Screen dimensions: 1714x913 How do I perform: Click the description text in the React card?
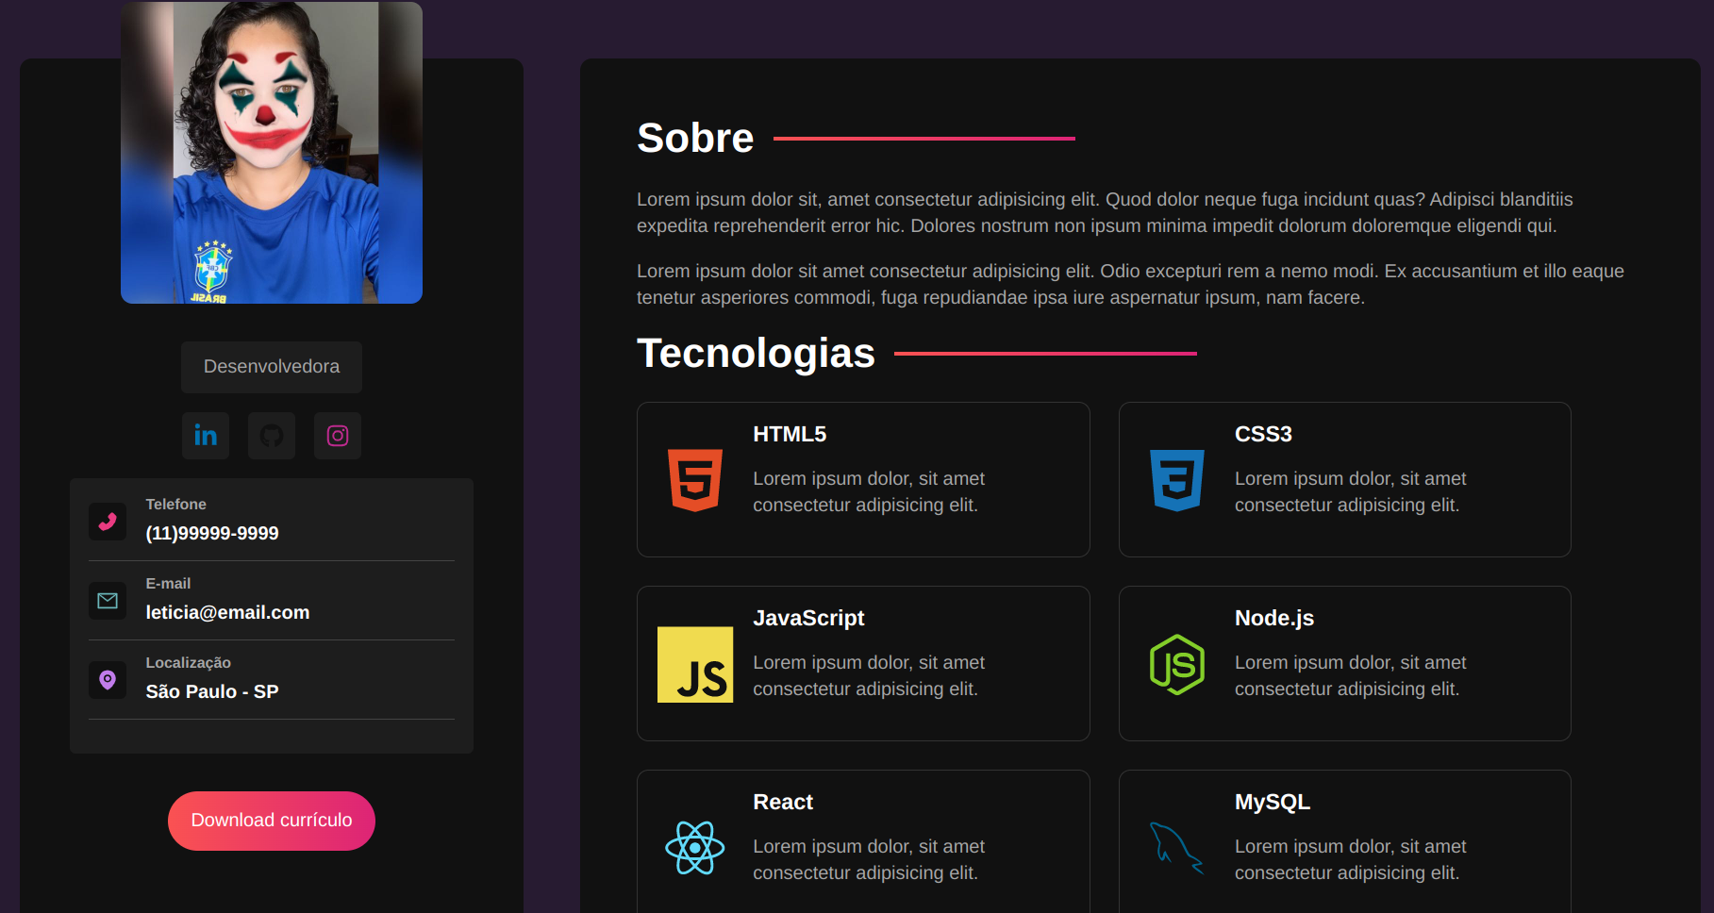(x=869, y=859)
